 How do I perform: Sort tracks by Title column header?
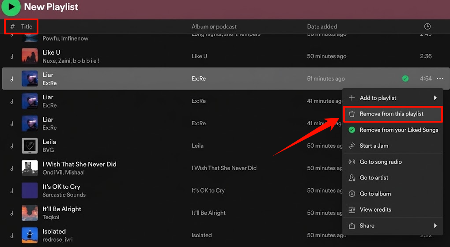(x=26, y=26)
